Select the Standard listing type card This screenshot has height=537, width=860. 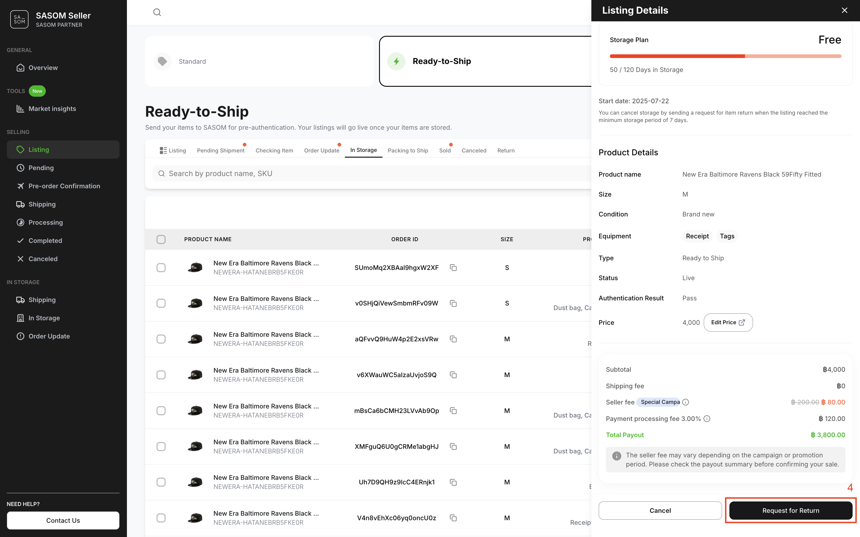pos(259,61)
